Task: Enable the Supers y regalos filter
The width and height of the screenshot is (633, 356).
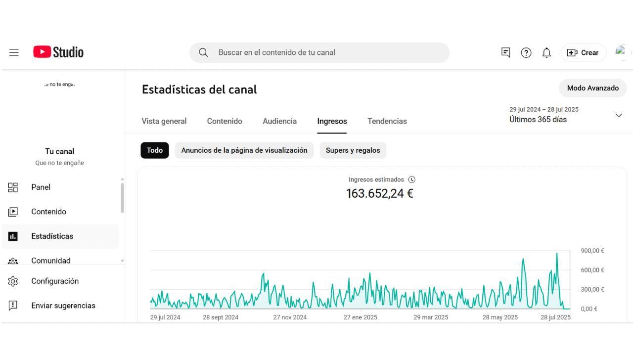Action: point(353,150)
